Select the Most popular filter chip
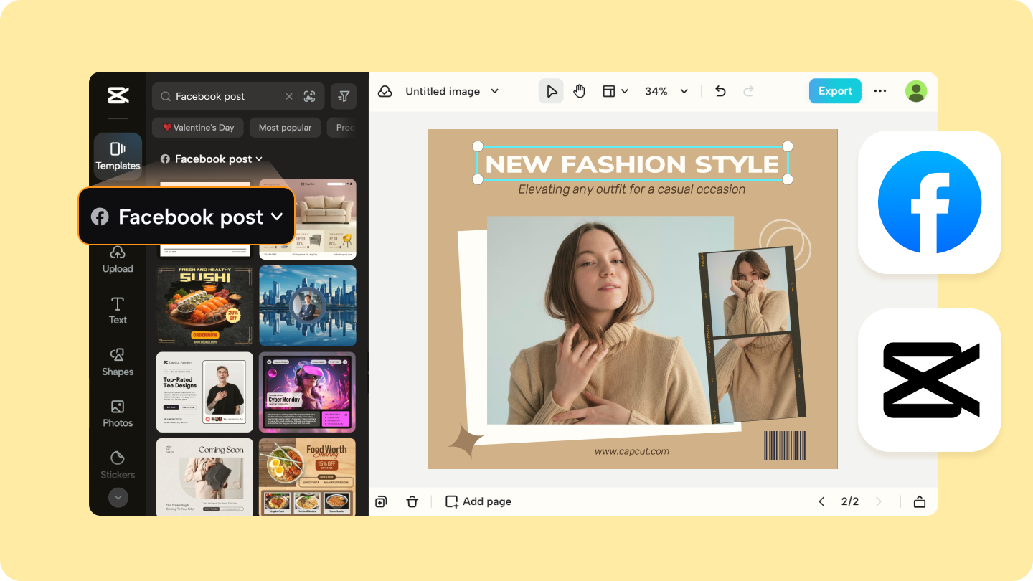The width and height of the screenshot is (1033, 581). pos(285,128)
